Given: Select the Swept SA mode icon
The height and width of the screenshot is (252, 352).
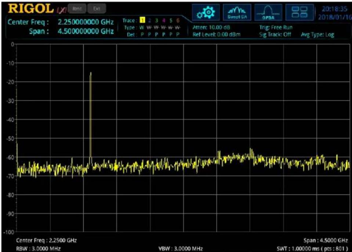Looking at the screenshot, I should 237,12.
